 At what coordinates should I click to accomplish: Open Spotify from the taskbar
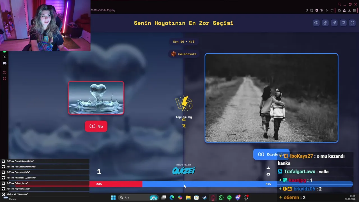[229, 198]
